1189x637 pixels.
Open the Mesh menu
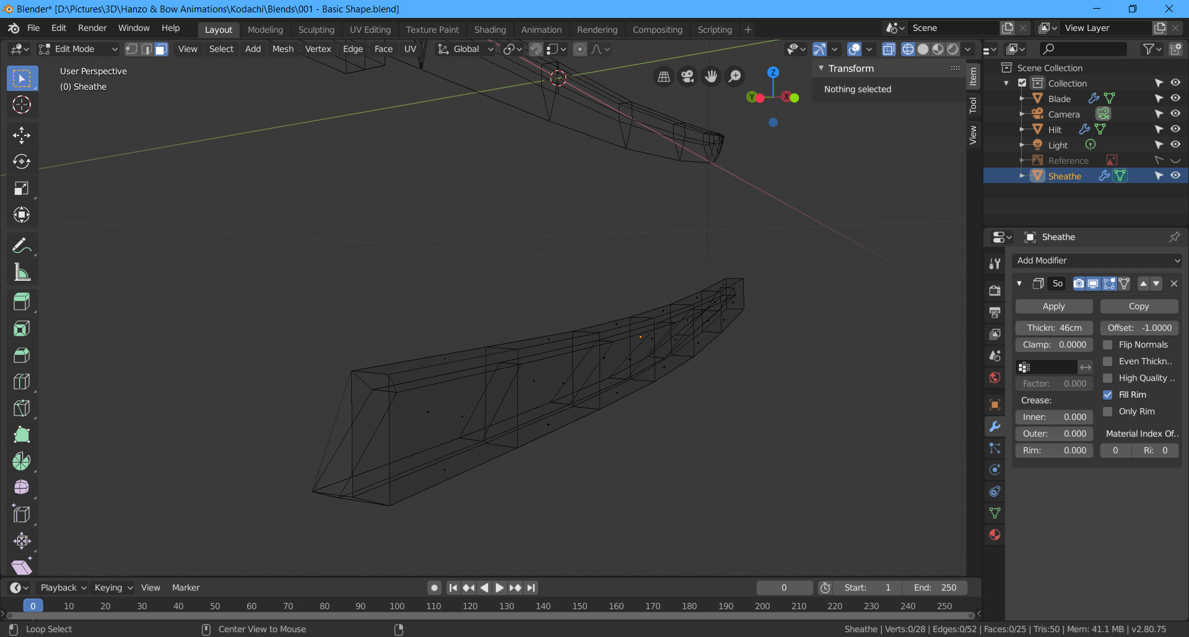click(283, 49)
